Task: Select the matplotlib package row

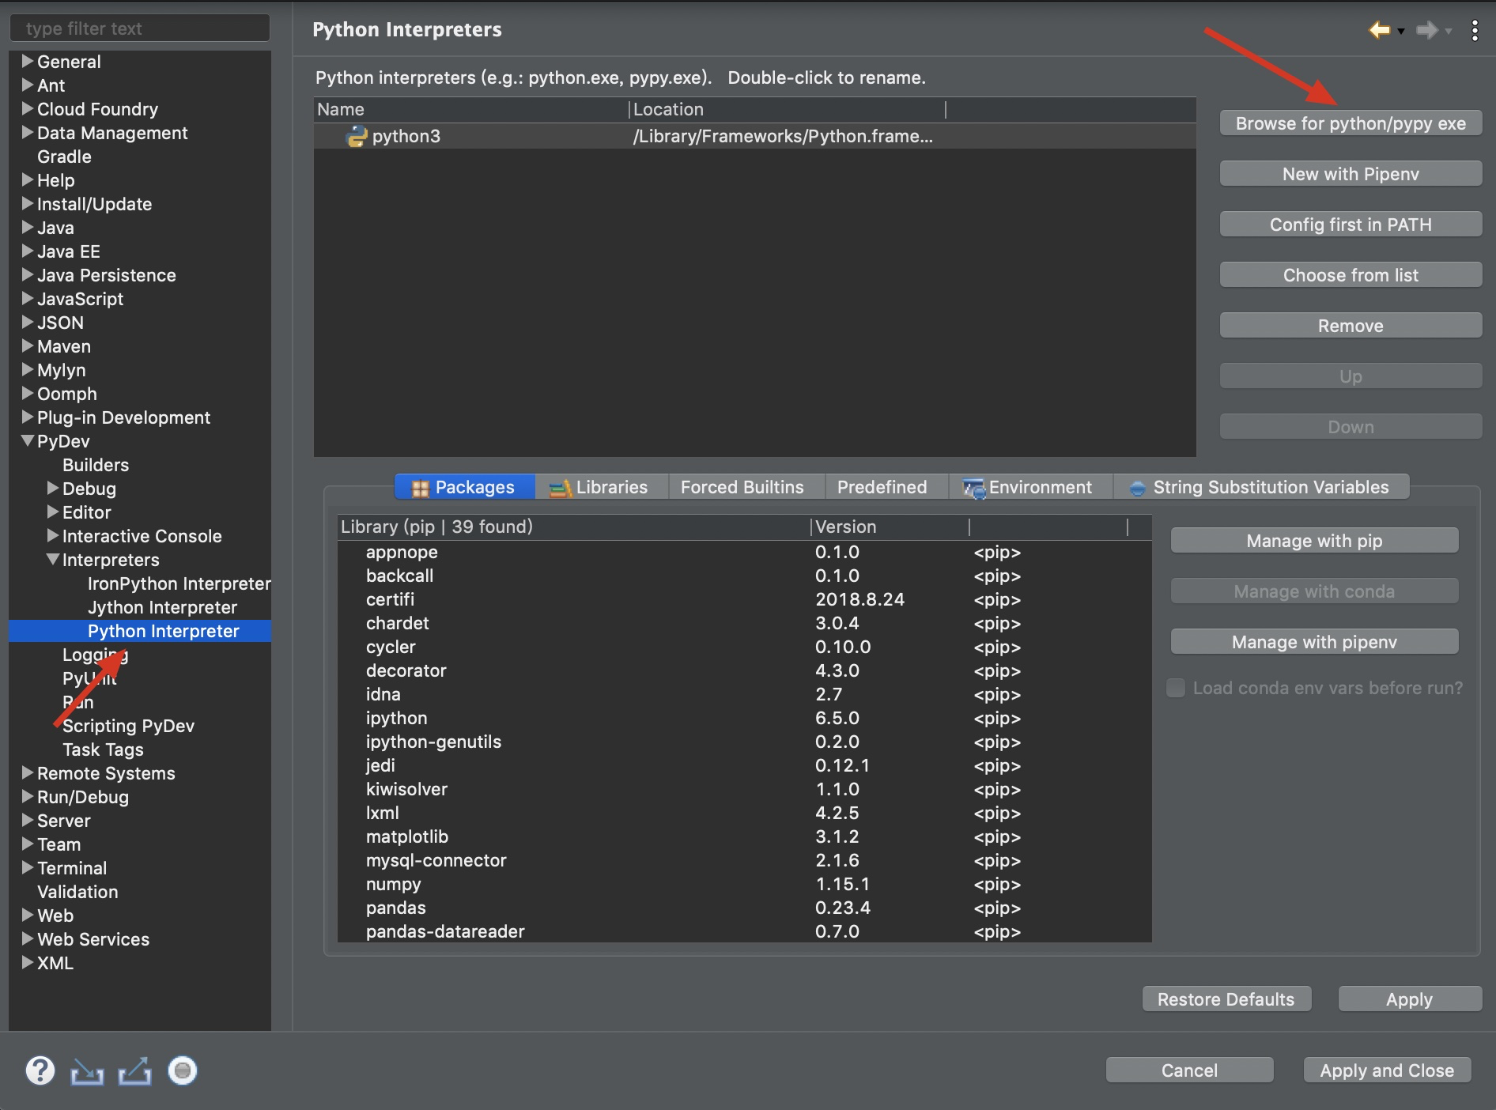Action: click(744, 836)
